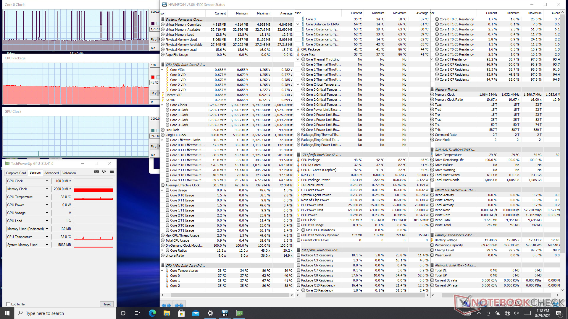This screenshot has width=568, height=319.
Task: Take a GPU-Z screenshot with camera icon
Action: [96, 171]
